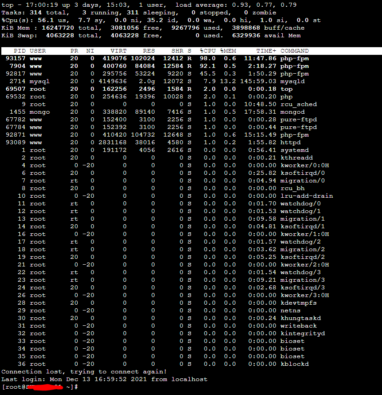Click watchdog/3 process name

click(x=301, y=272)
